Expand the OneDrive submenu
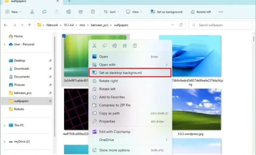Viewport: 256px width, 155px height. (166, 140)
